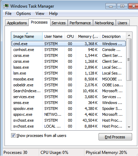Click the process list scrollbar thumb

(129, 60)
